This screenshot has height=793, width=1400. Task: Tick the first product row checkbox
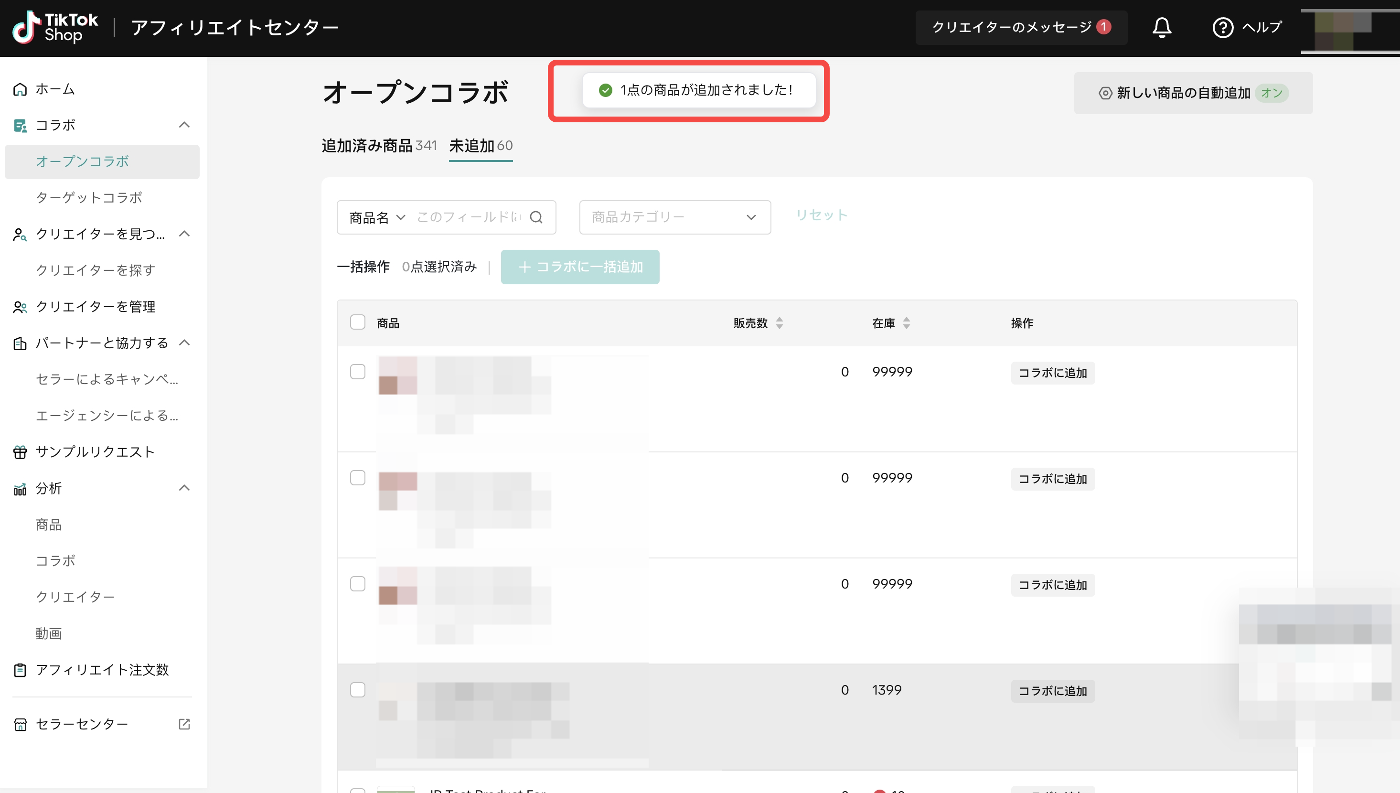[358, 372]
